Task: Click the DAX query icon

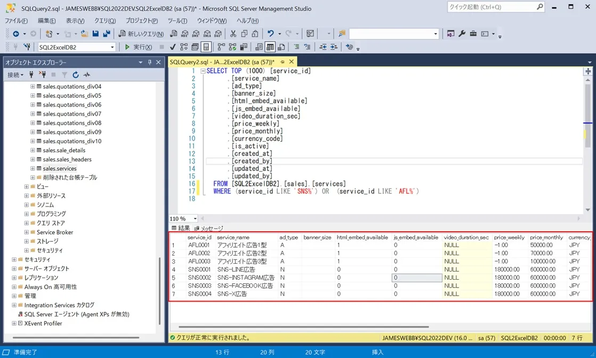Action: pos(218,34)
